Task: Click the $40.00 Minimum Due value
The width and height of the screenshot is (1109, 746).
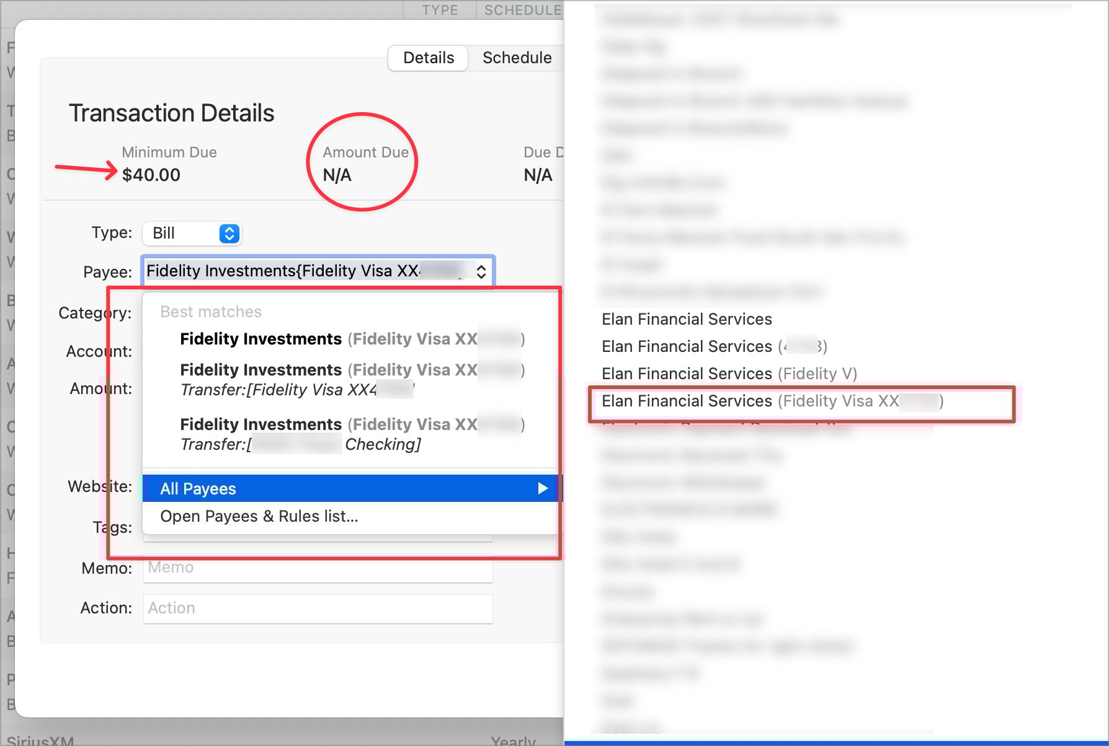Action: 151,175
